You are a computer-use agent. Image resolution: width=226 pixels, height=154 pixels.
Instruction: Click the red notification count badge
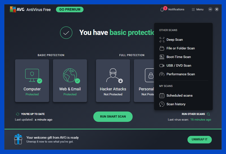(165, 8)
